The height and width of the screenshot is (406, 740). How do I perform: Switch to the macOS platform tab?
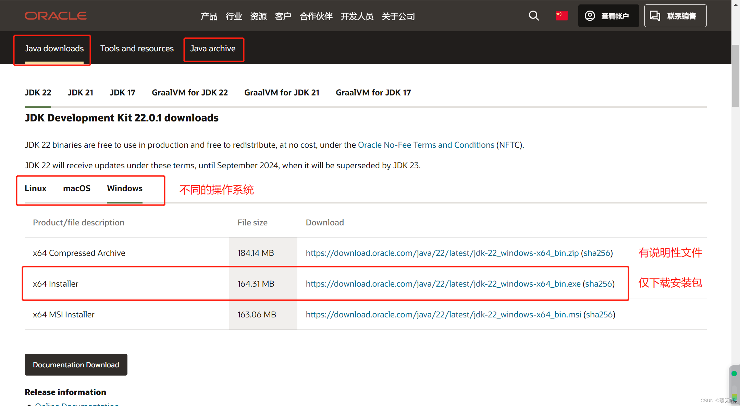point(76,188)
